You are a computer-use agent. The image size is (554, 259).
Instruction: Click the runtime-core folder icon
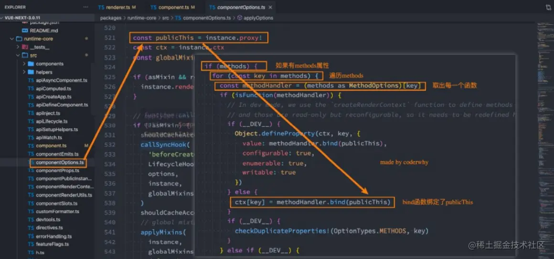pyautogui.click(x=18, y=39)
